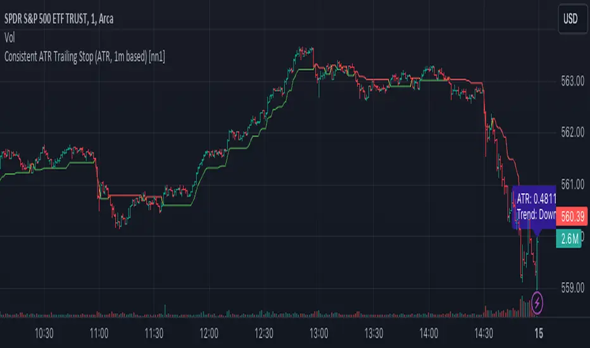Screen dimensions: 590x348
Task: Click the 13:30 time axis label
Action: pyautogui.click(x=373, y=333)
